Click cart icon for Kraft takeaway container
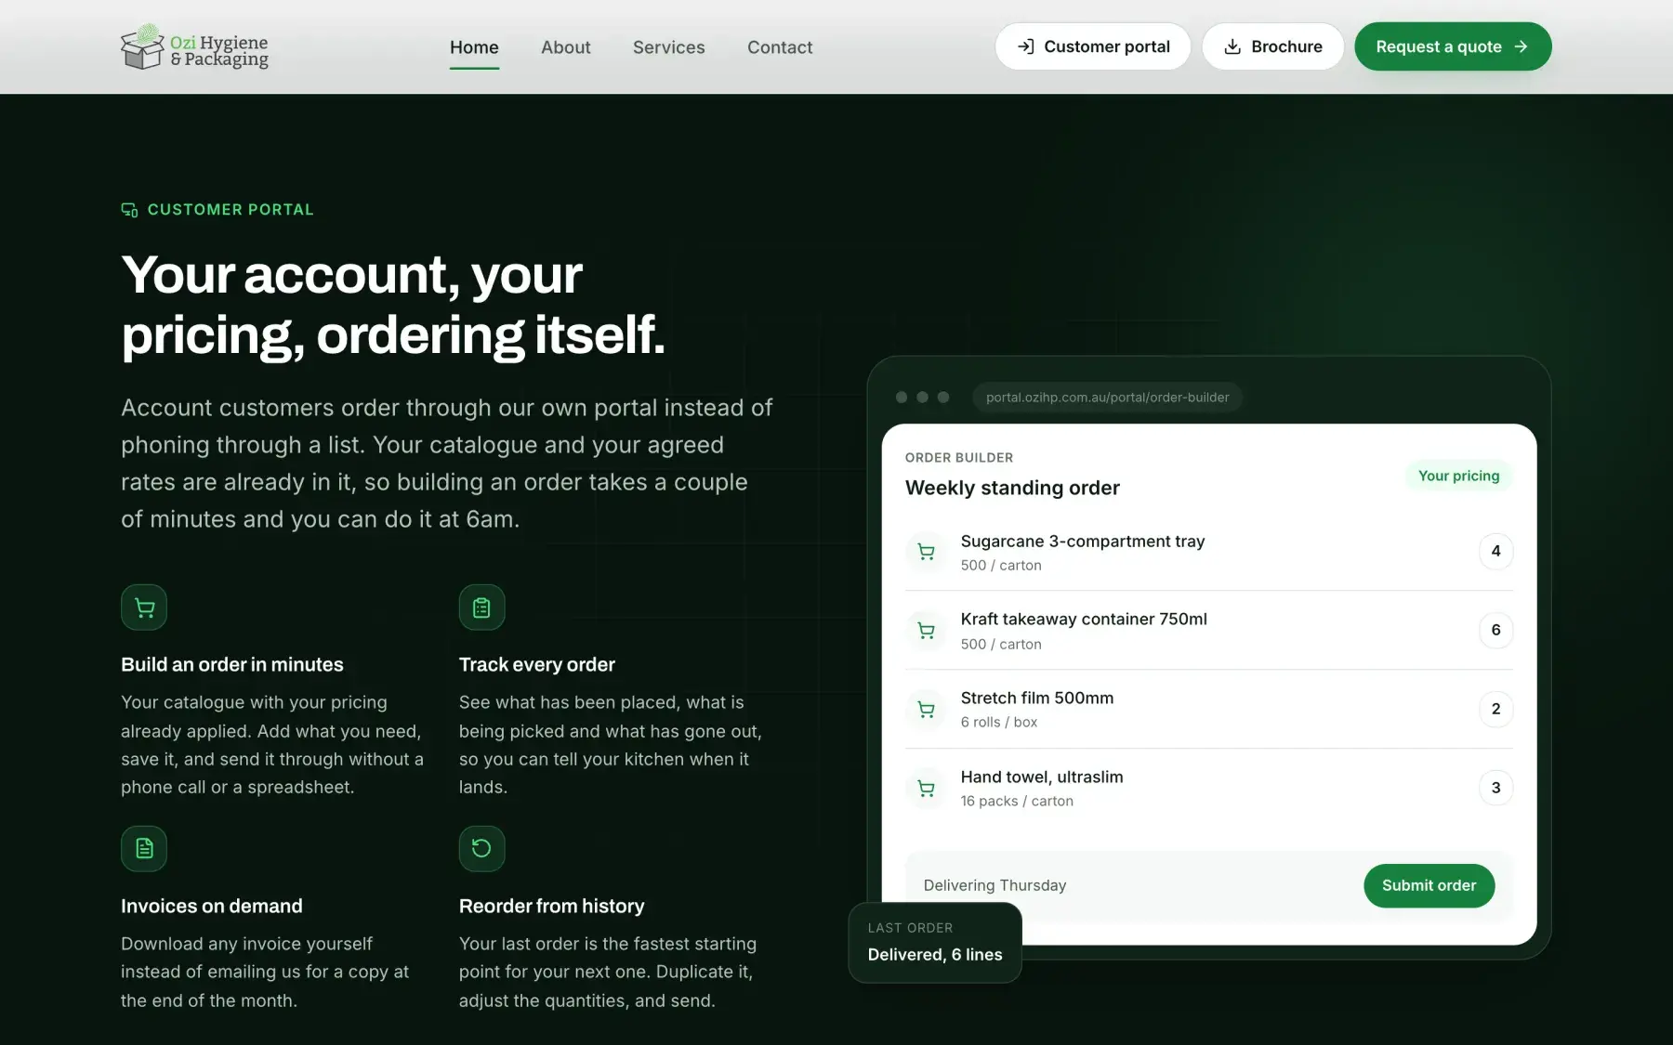 click(926, 631)
